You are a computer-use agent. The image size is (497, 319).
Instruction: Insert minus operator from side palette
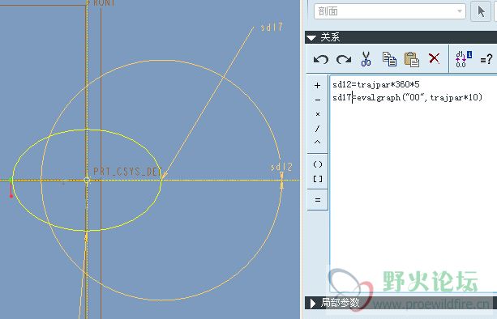[317, 100]
